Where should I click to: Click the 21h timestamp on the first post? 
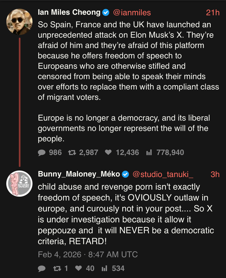tap(213, 13)
